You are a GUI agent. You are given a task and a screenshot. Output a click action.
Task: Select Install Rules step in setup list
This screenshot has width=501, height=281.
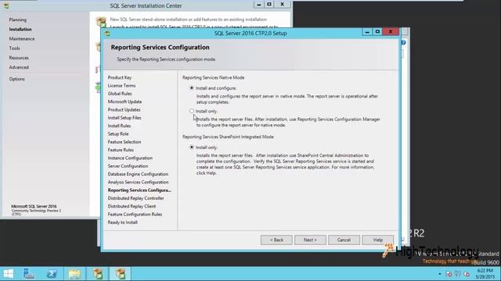point(119,126)
